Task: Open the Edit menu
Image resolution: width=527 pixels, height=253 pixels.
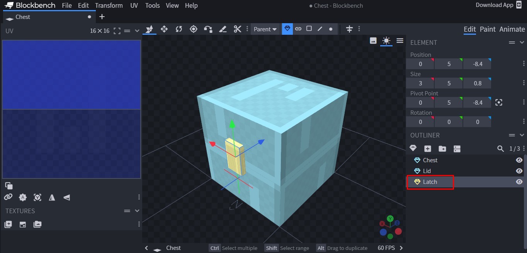Action: point(83,5)
